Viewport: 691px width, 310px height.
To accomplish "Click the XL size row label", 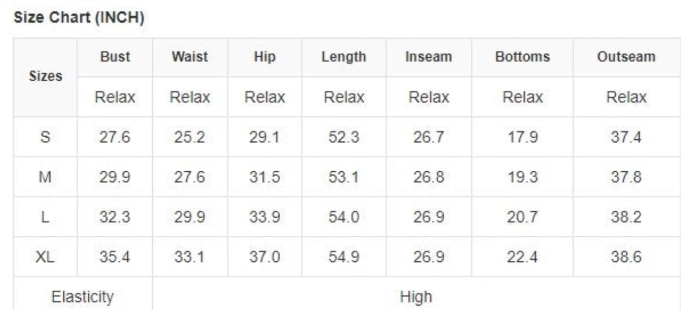I will click(45, 257).
